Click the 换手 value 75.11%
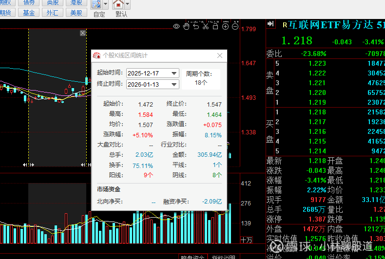The image size is (385, 259). click(x=143, y=166)
